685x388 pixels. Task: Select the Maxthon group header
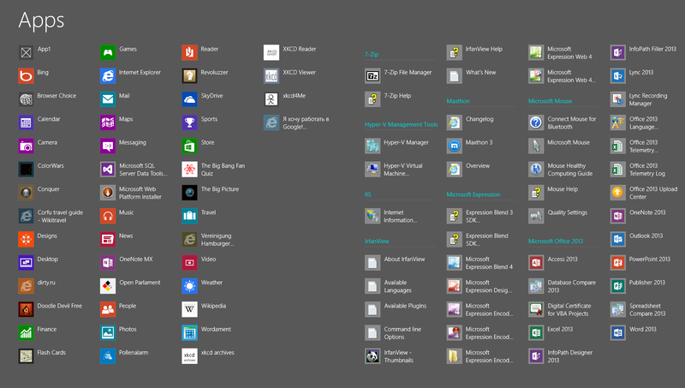pyautogui.click(x=458, y=101)
